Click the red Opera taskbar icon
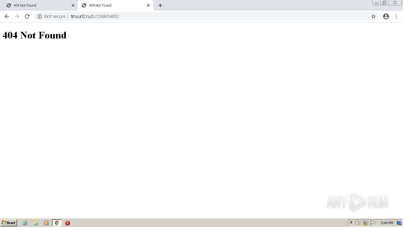Image resolution: width=403 pixels, height=227 pixels. point(67,223)
